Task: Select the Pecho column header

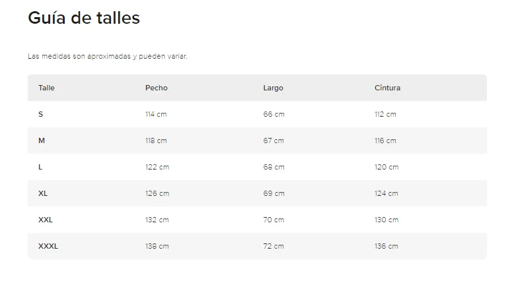Action: click(x=157, y=88)
